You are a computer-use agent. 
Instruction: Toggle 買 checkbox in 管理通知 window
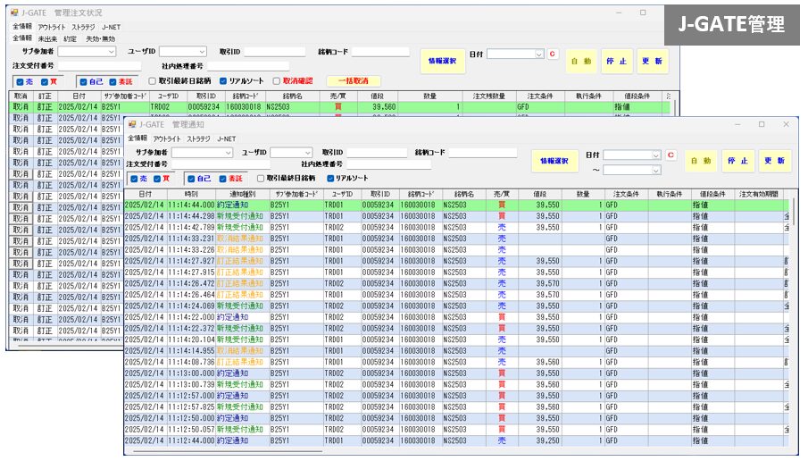[x=157, y=179]
